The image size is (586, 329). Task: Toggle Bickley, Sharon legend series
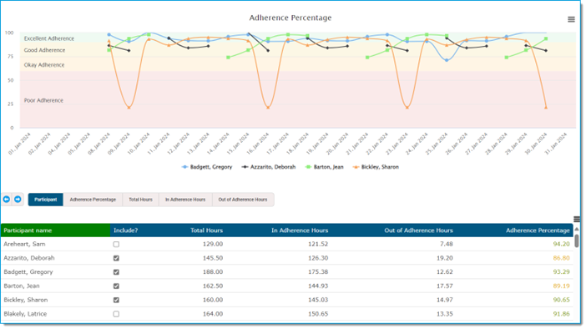tap(376, 167)
